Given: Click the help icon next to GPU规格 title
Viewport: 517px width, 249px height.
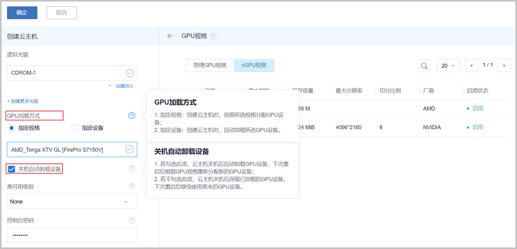Looking at the screenshot, I should (213, 36).
